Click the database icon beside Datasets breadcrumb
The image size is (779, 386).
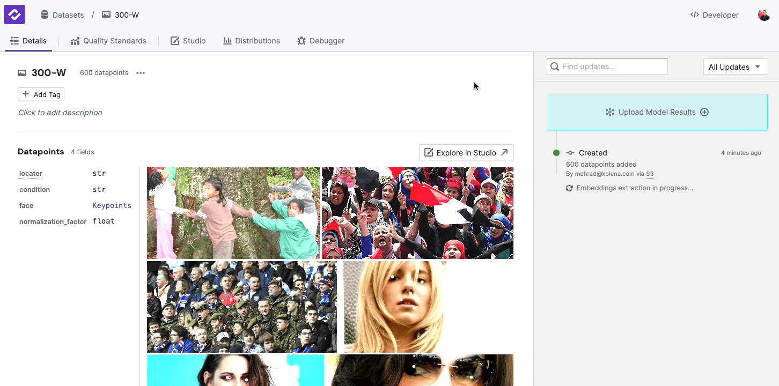(x=44, y=14)
